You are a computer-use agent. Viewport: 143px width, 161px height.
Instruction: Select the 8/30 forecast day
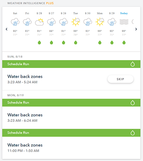tap(88, 13)
